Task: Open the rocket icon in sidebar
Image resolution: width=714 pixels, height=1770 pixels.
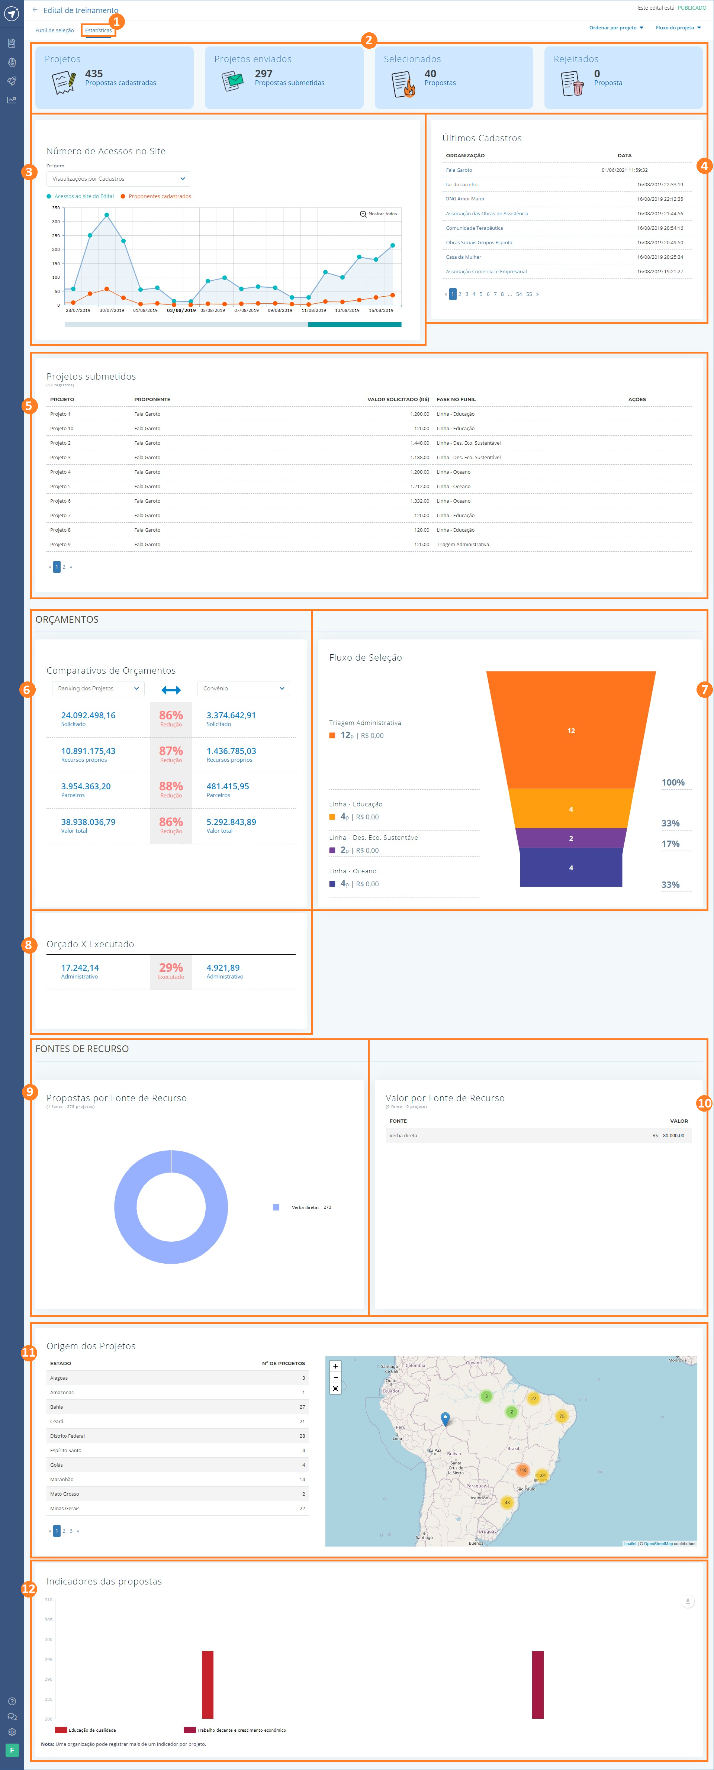Action: (x=12, y=81)
